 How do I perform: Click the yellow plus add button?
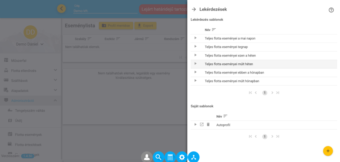(328, 151)
